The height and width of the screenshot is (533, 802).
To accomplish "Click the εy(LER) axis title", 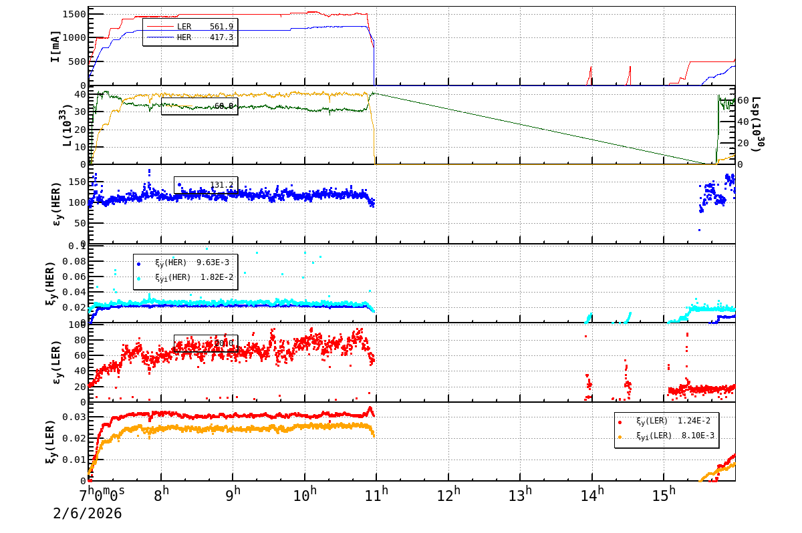I will click(56, 363).
